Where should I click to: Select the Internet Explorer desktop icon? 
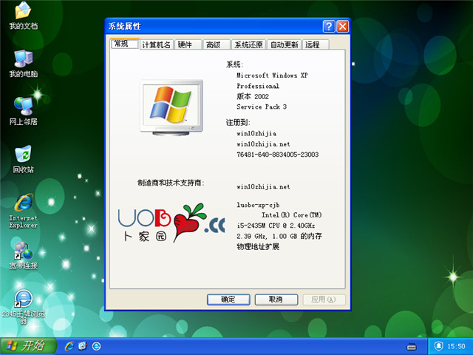click(x=23, y=211)
